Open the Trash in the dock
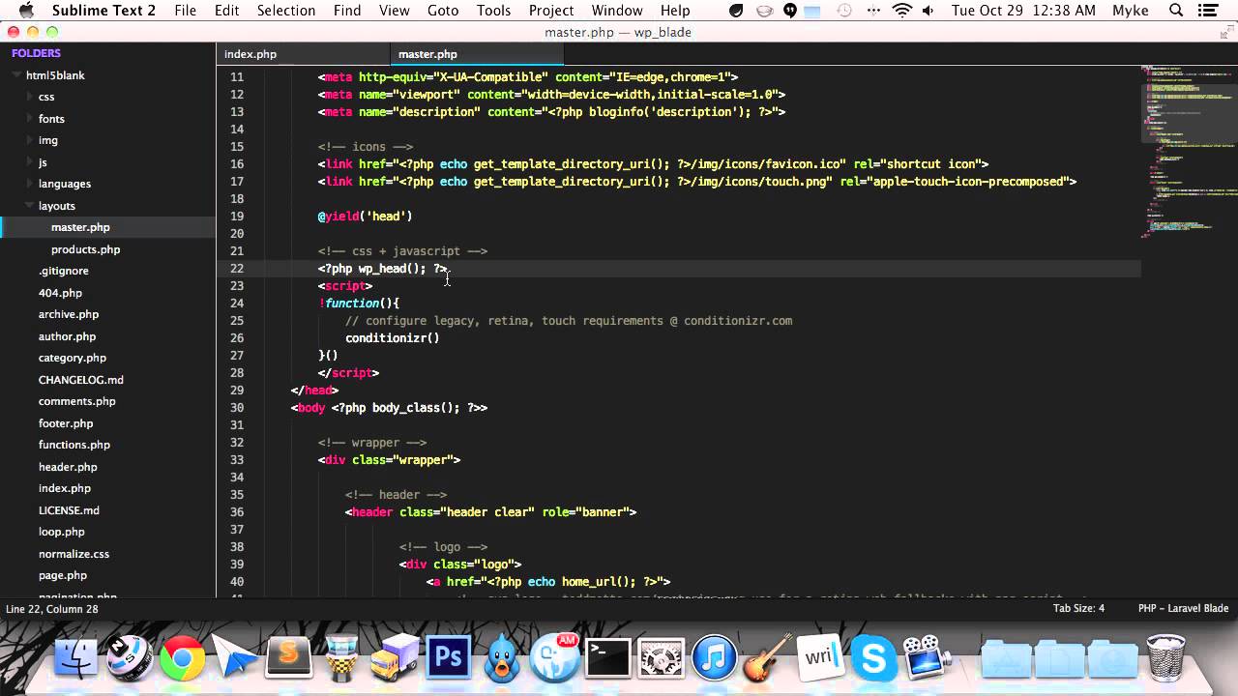This screenshot has width=1238, height=696. 1165,658
